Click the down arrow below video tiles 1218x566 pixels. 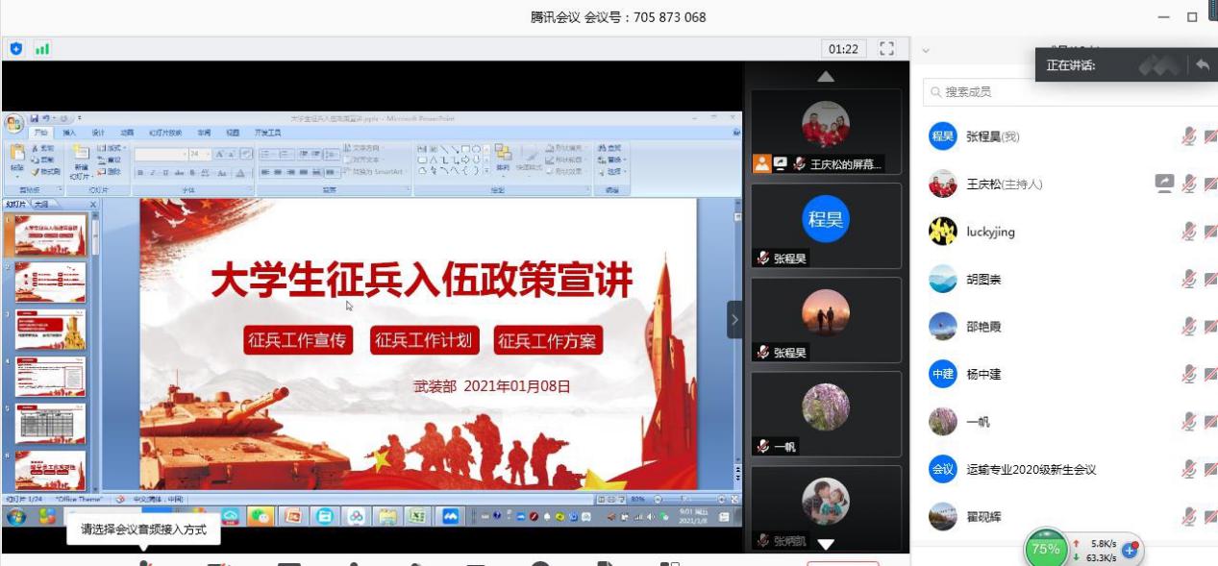[825, 544]
